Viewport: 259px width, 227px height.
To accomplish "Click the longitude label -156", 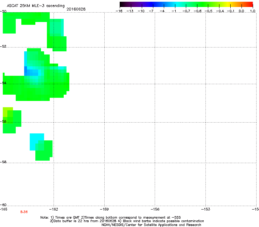I will (x=155, y=209).
